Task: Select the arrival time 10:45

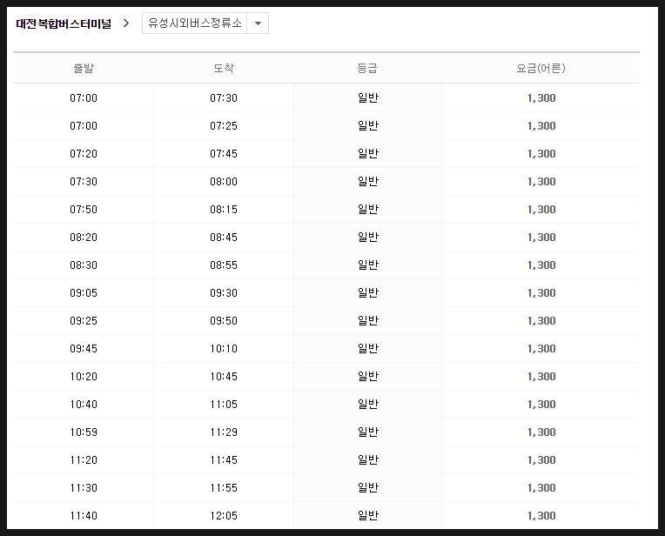Action: (224, 377)
